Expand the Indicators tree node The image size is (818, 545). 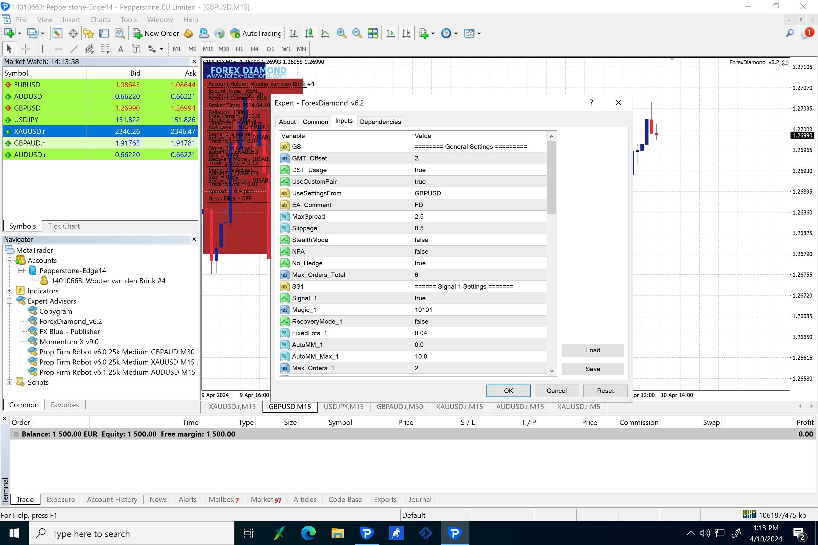point(9,291)
